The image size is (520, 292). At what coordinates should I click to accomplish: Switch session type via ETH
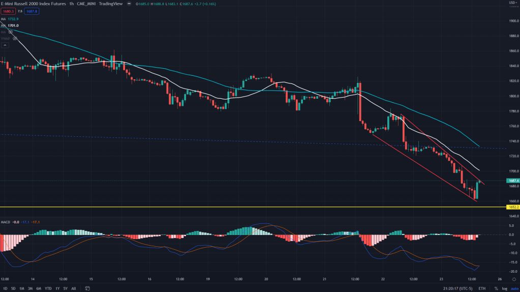(x=482, y=288)
